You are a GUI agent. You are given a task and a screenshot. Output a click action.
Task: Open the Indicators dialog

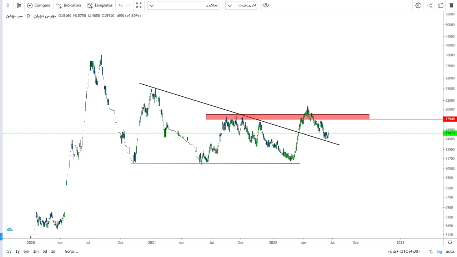point(69,5)
